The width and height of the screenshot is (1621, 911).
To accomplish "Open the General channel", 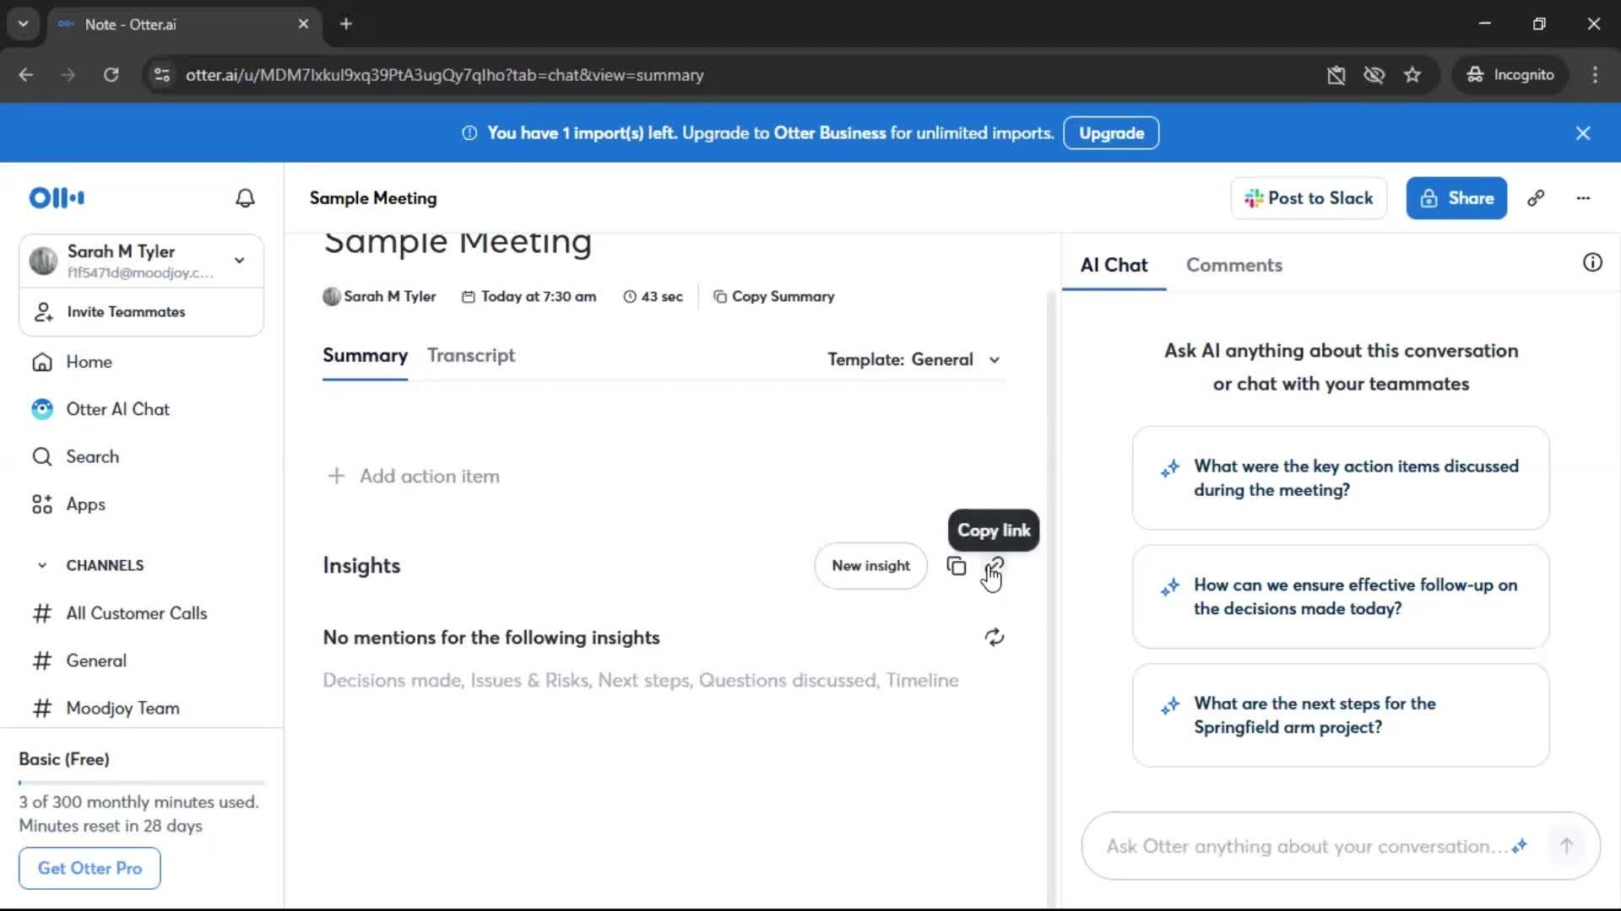I will point(96,660).
